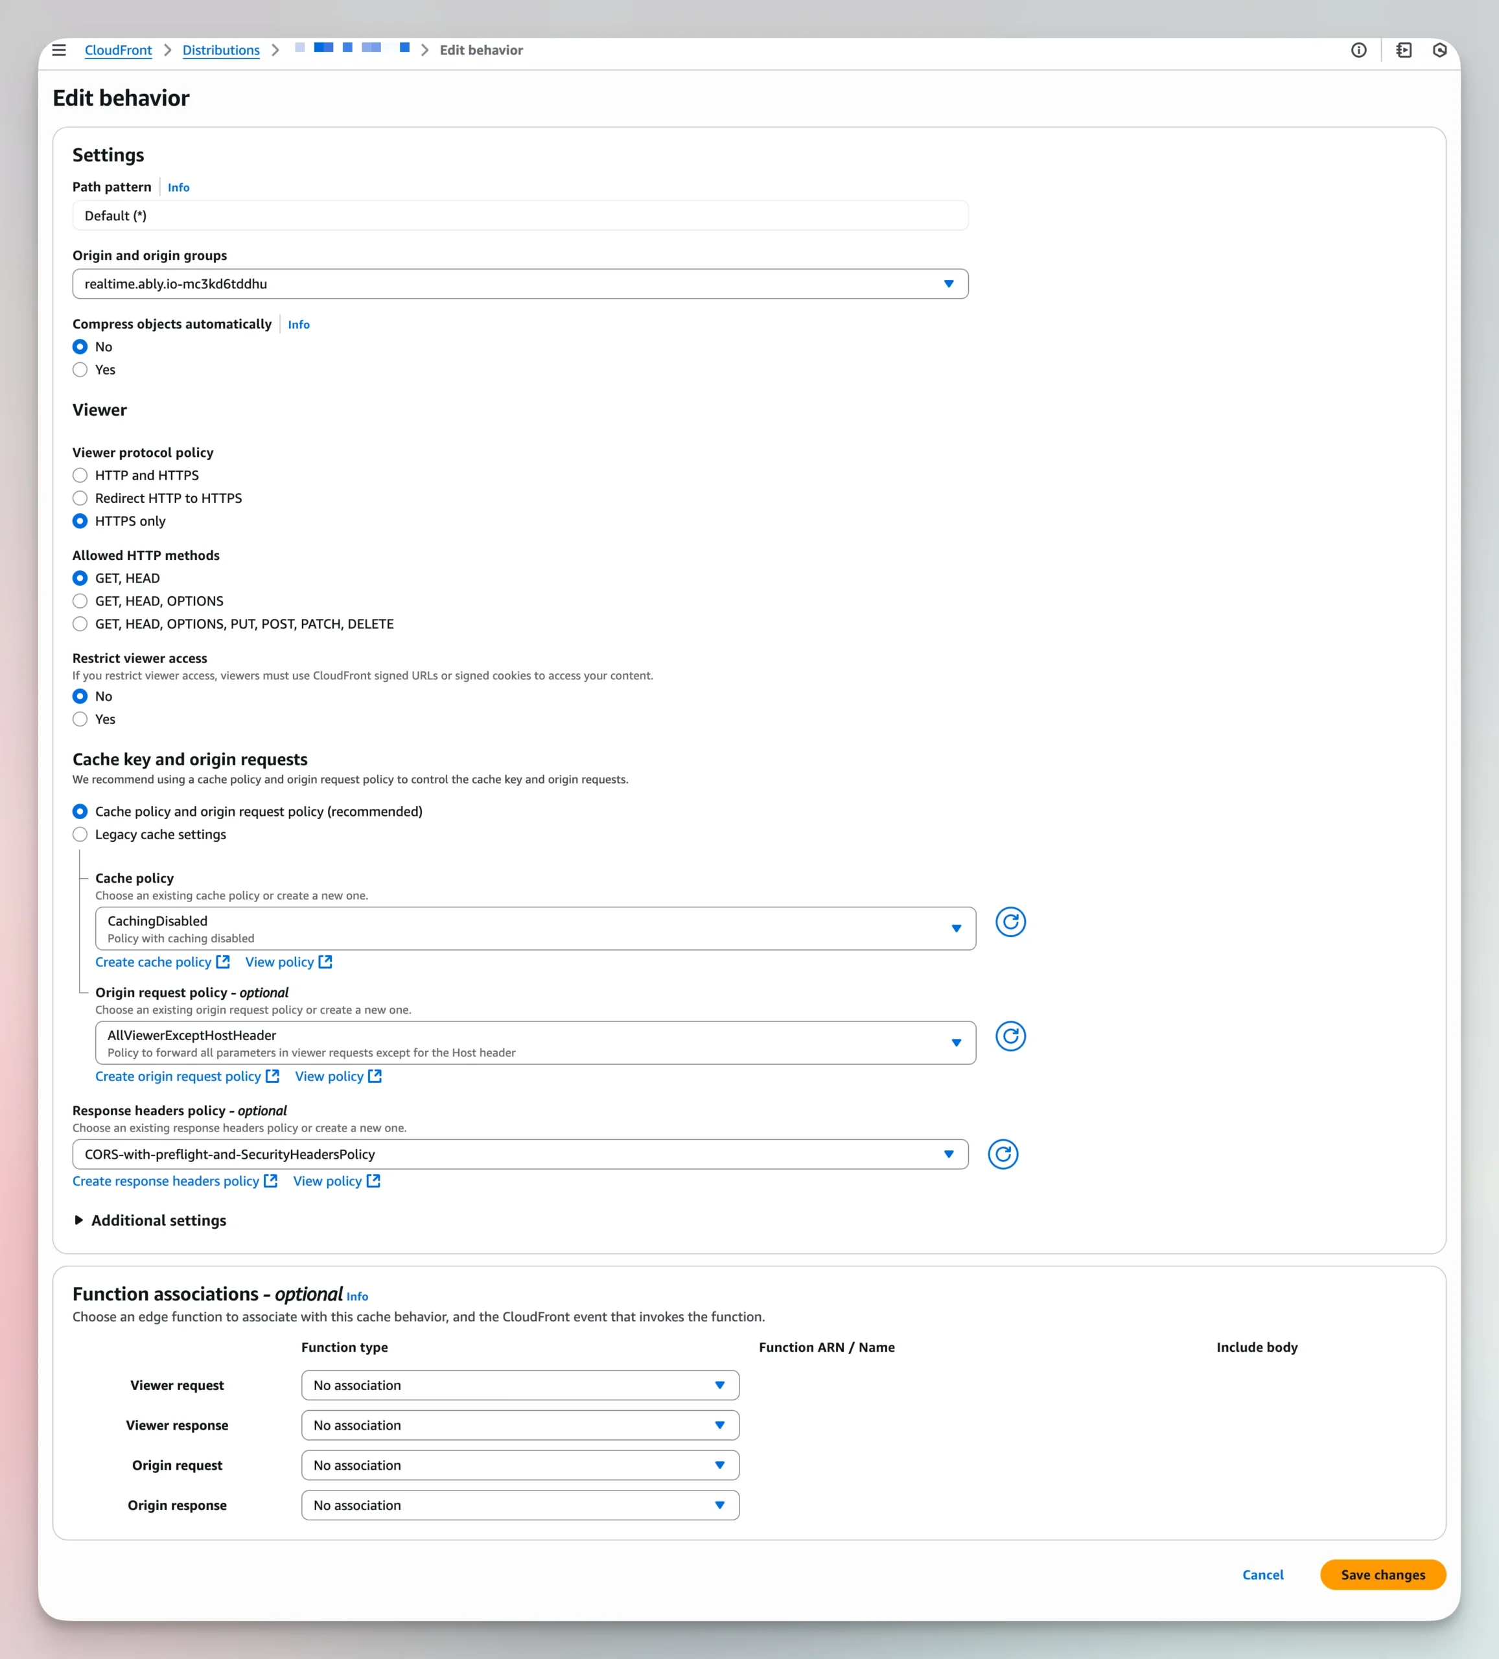Choose GET, HEAD, OPTIONS allowed methods

[80, 601]
